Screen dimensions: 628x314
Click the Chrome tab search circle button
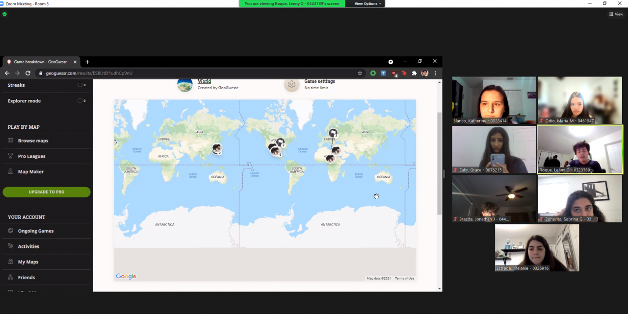[391, 62]
